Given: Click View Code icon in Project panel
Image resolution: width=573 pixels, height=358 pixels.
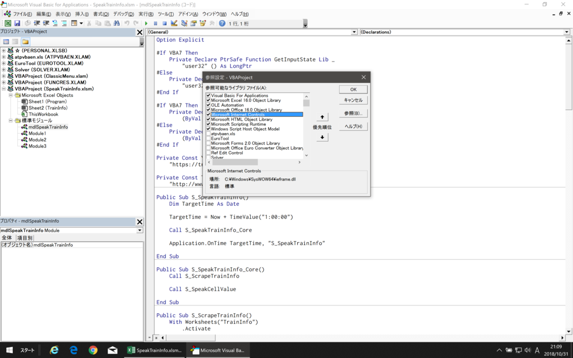Looking at the screenshot, I should [x=6, y=41].
